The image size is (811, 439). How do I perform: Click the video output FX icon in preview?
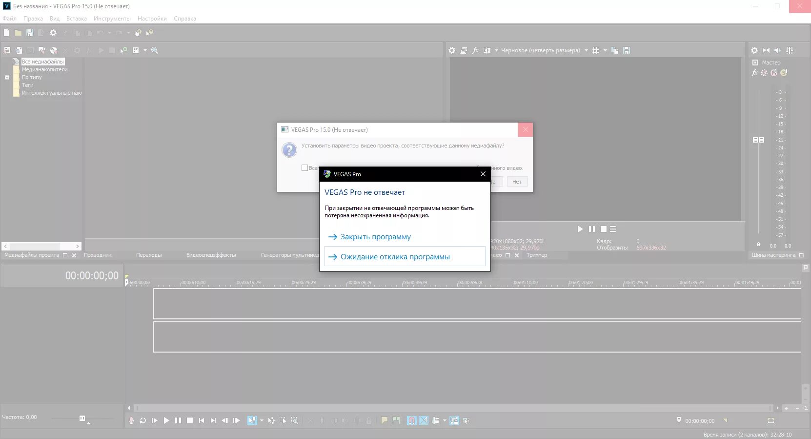(475, 50)
